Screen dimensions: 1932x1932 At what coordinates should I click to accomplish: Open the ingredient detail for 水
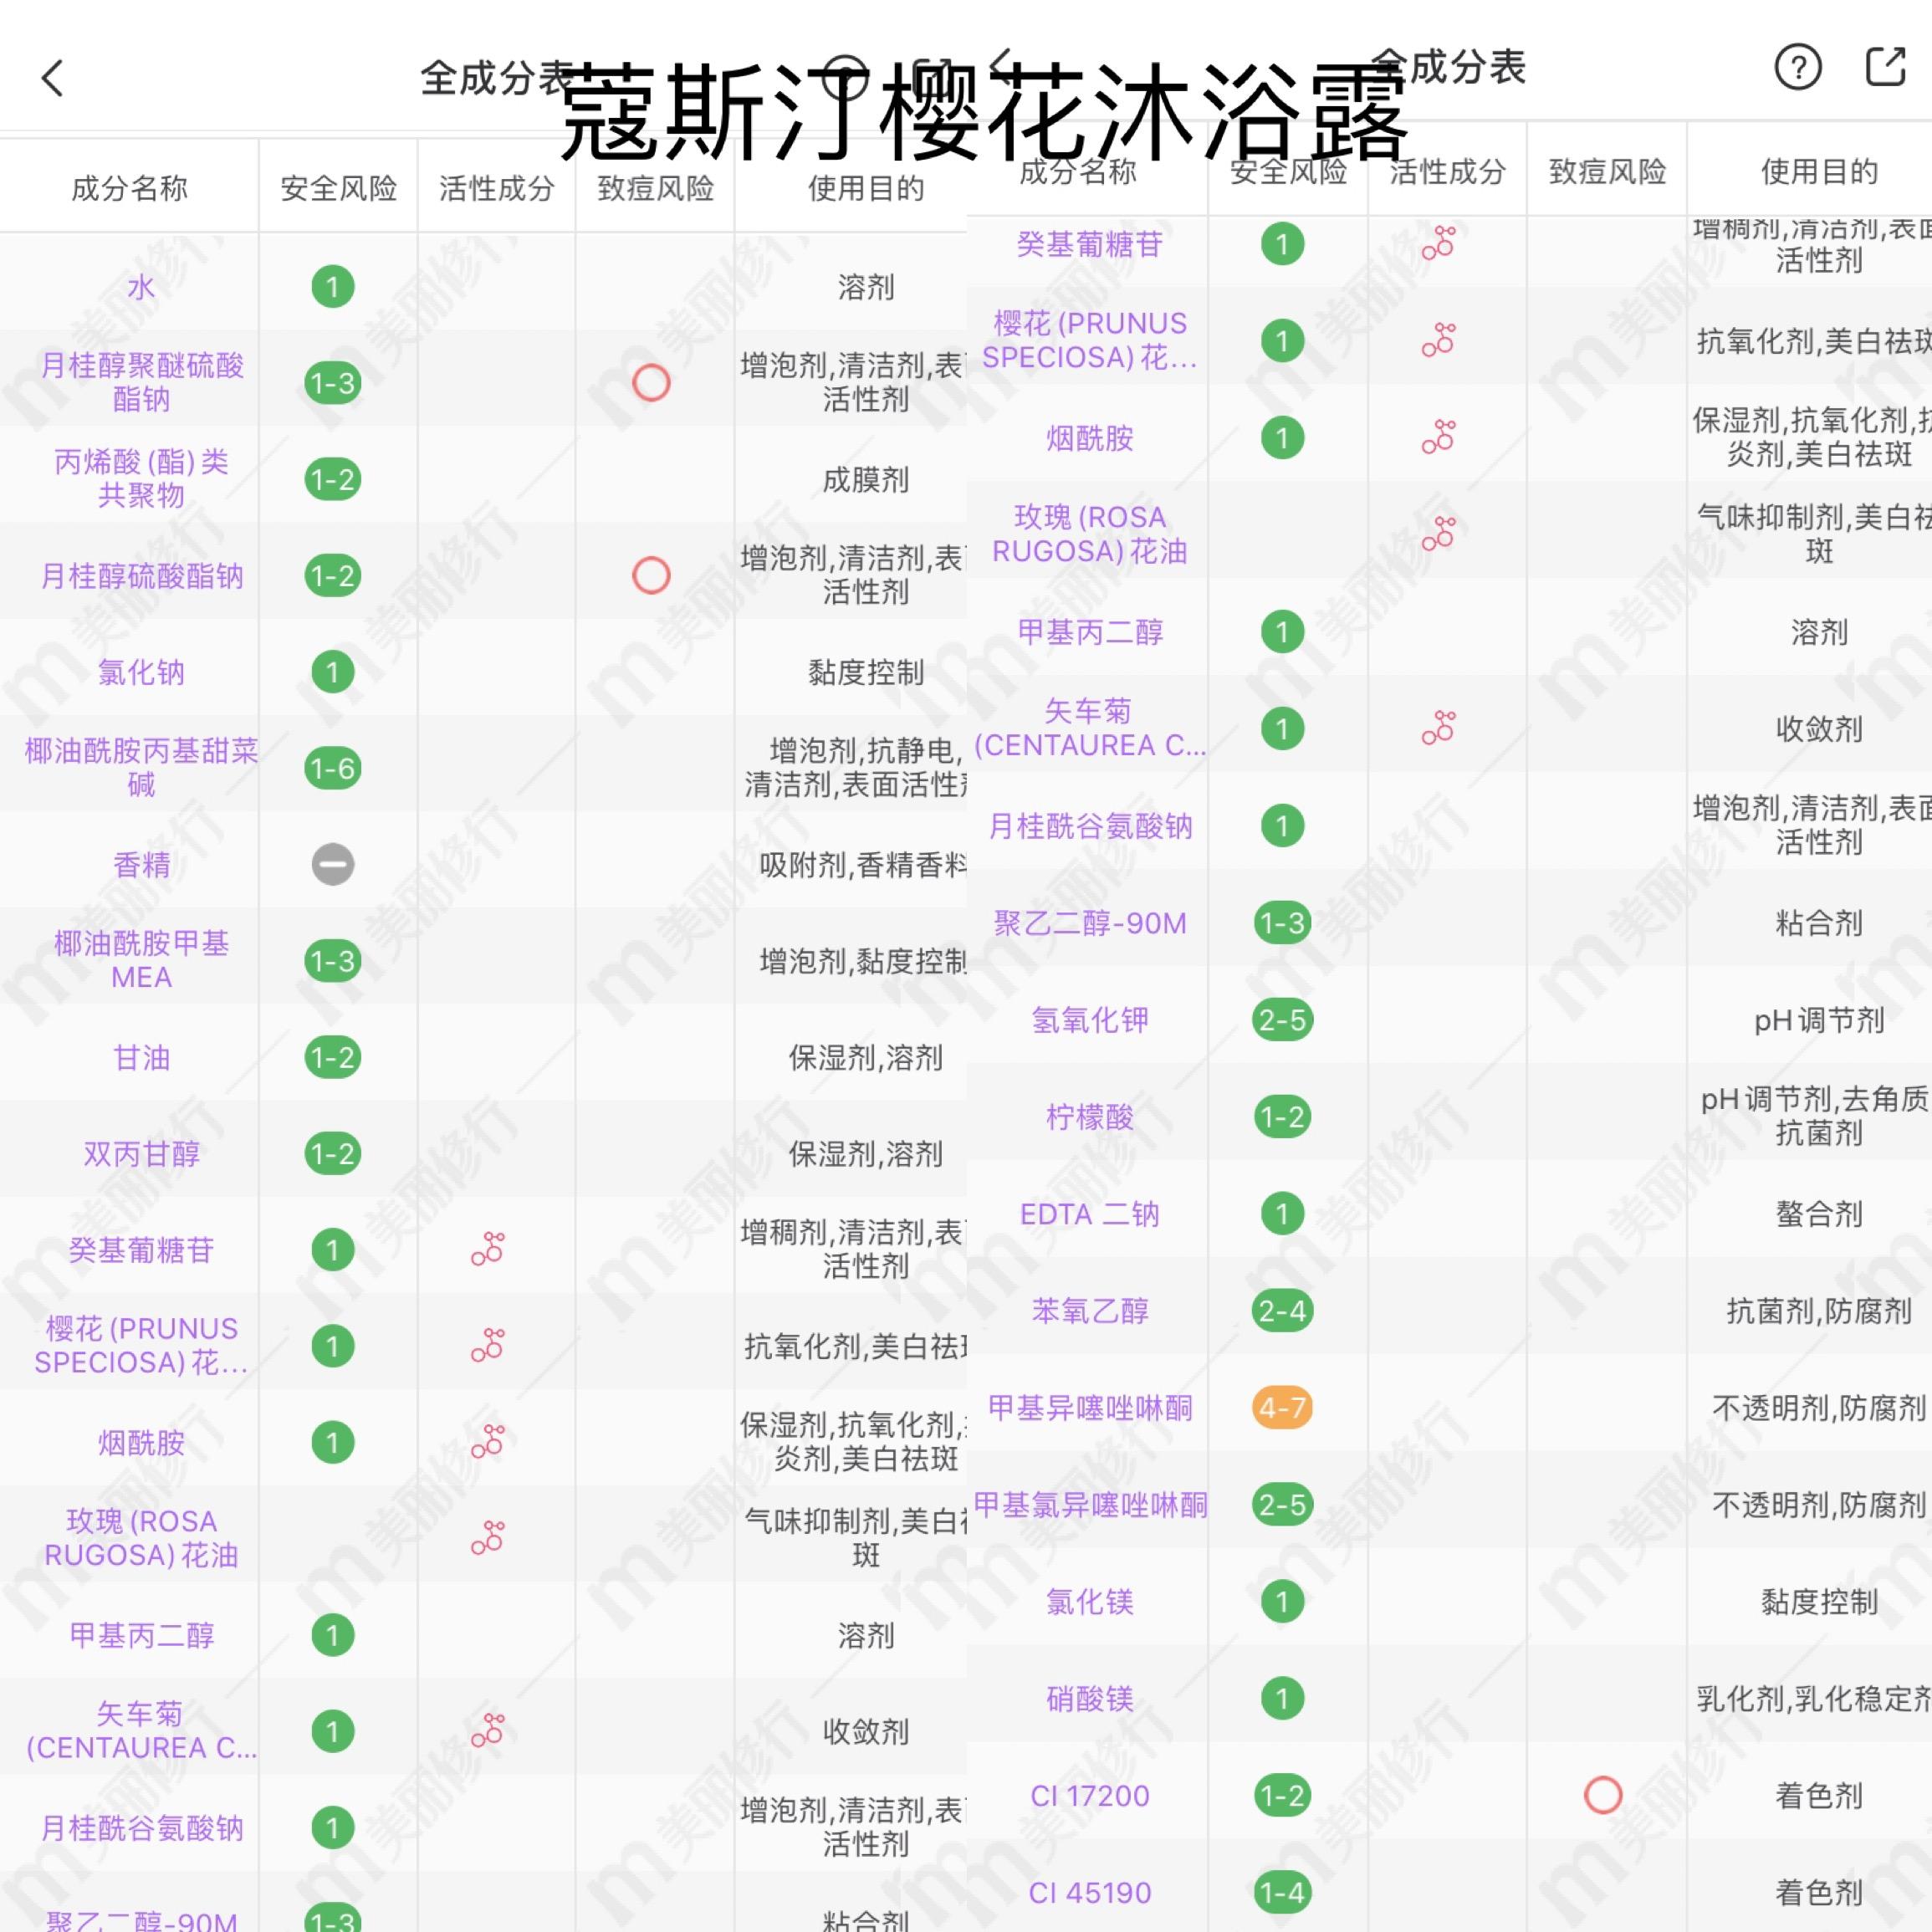point(138,287)
